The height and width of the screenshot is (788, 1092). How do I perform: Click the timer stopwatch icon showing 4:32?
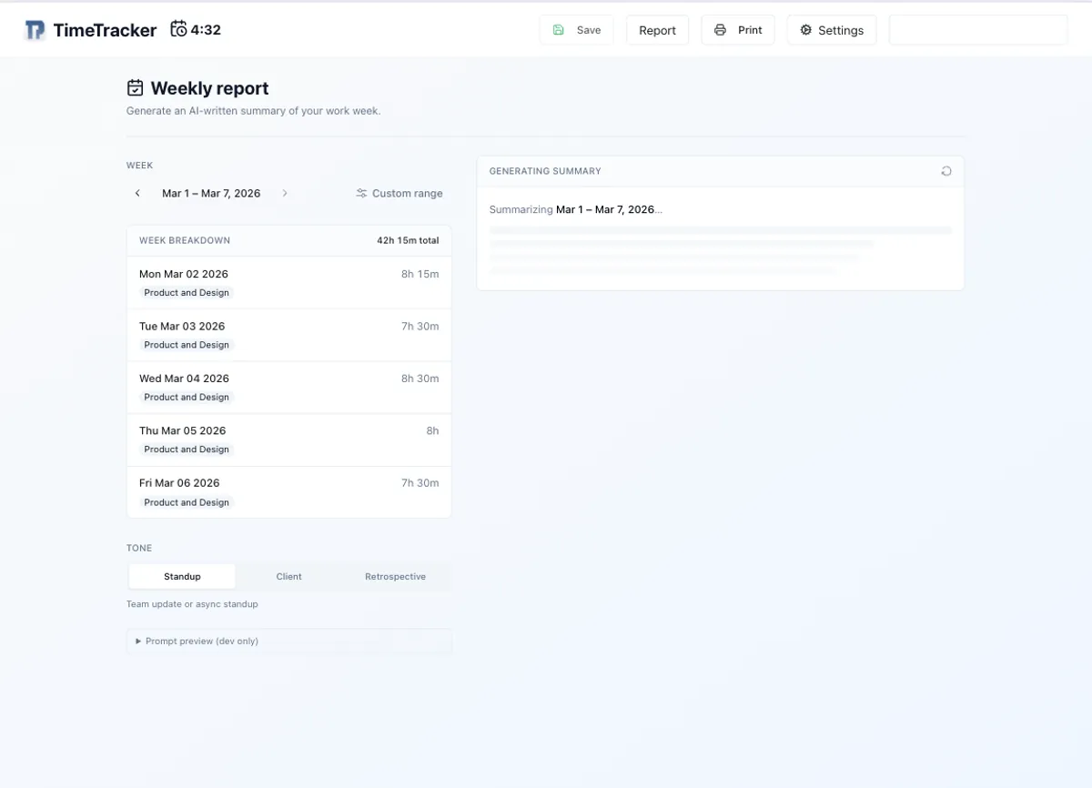(178, 28)
